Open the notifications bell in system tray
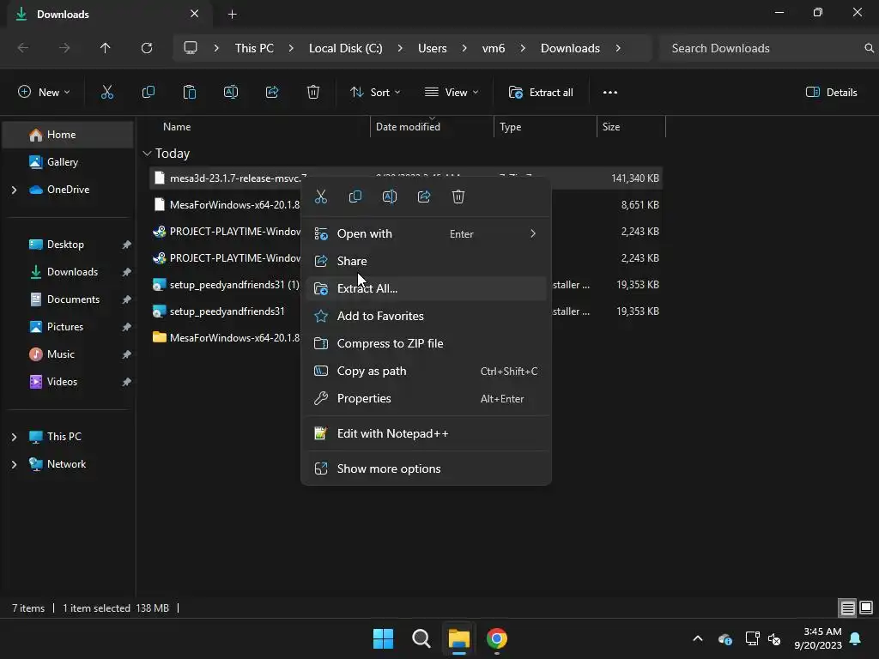 tap(856, 638)
